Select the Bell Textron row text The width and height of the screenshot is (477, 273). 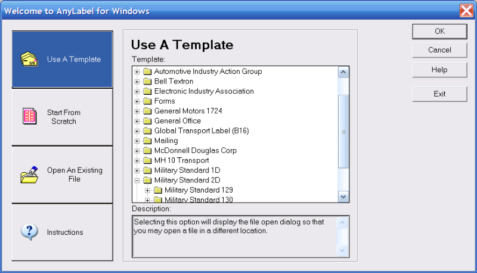174,81
